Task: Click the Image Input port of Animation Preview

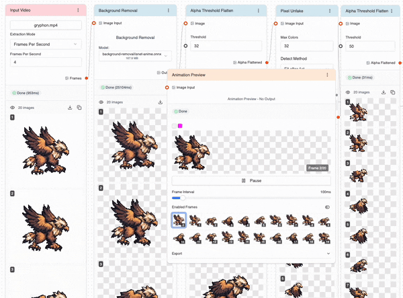Action: 167,87
